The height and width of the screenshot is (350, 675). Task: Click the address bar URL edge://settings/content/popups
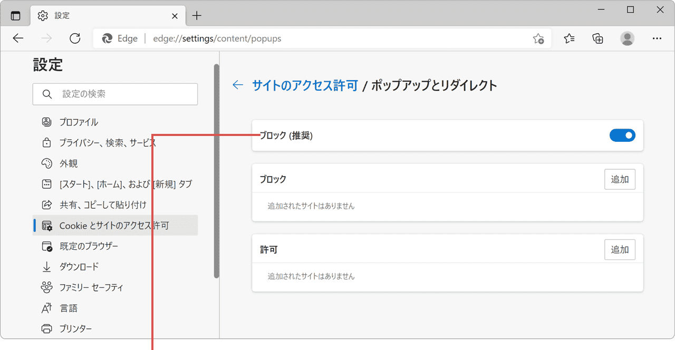point(217,38)
